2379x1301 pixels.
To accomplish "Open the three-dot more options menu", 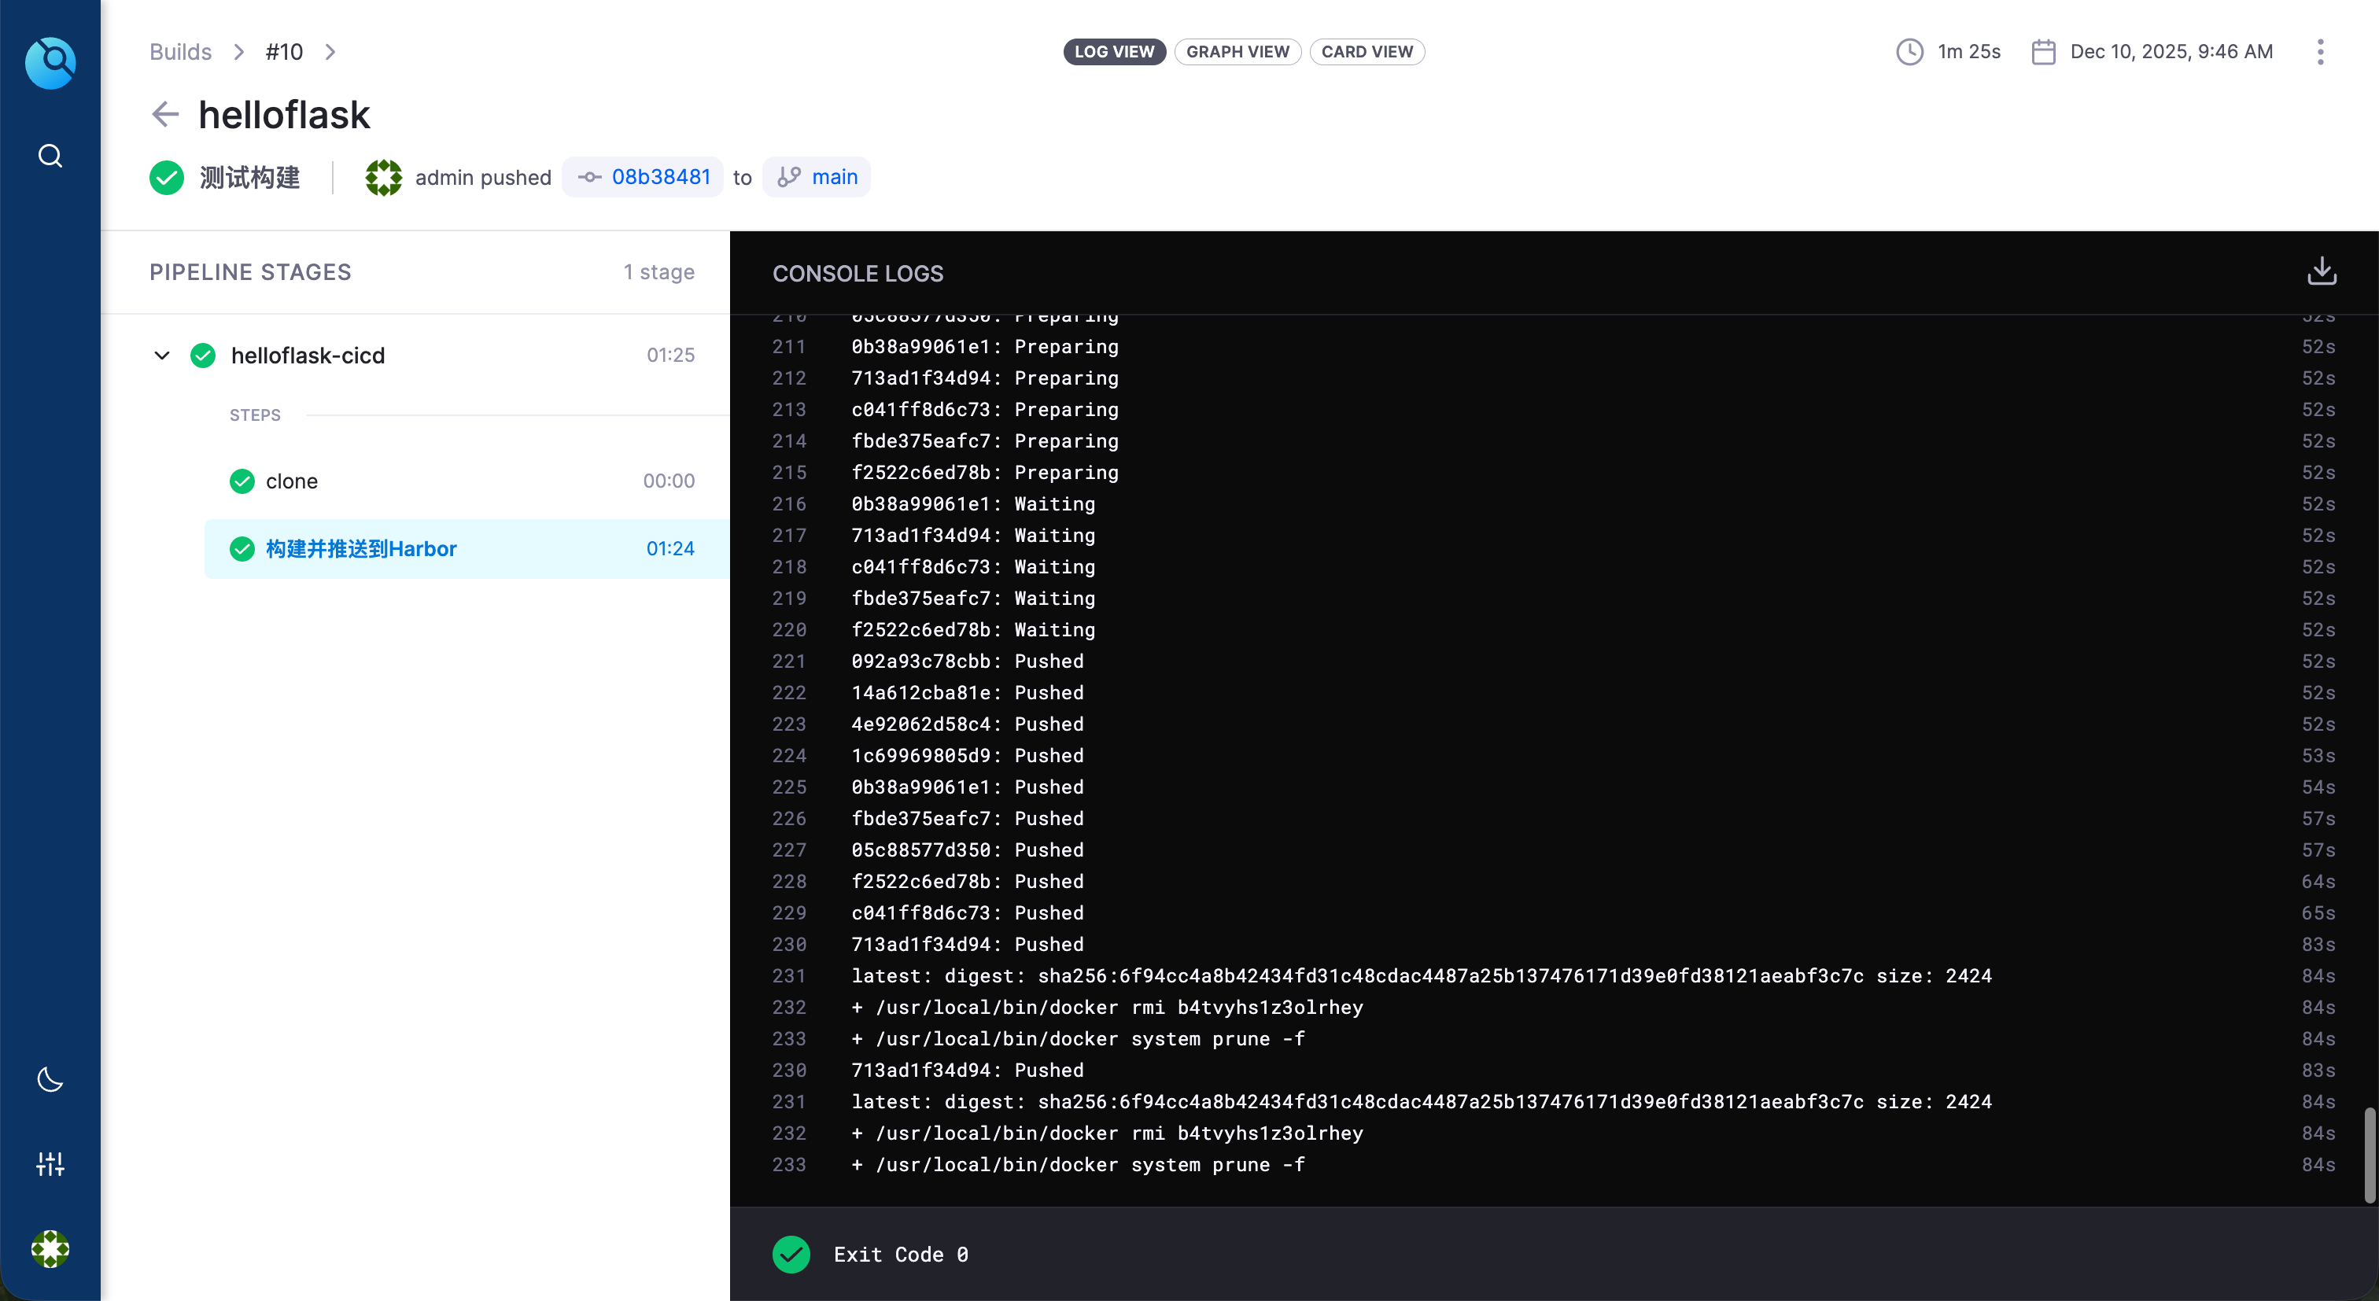I will point(2320,52).
